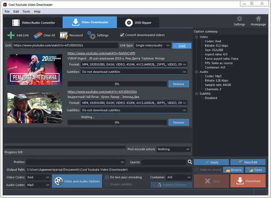Open the top-right Settings gear icon
Screen dimensions: 271x198
pyautogui.click(x=239, y=19)
